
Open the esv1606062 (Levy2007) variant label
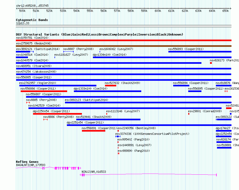click(x=116, y=49)
